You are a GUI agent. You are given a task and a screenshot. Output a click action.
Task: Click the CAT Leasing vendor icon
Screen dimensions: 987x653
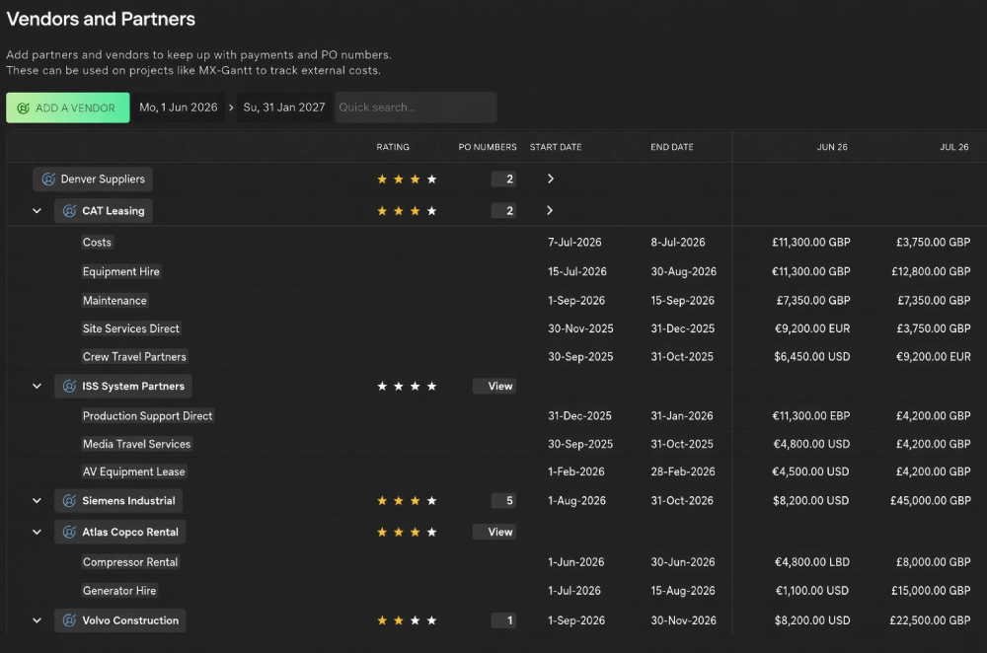click(x=70, y=211)
